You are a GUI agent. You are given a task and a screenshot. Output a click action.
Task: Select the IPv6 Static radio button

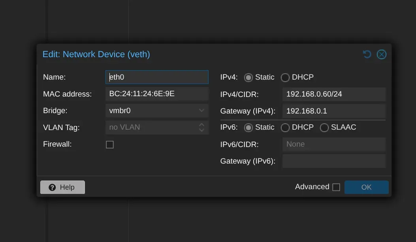(x=248, y=128)
